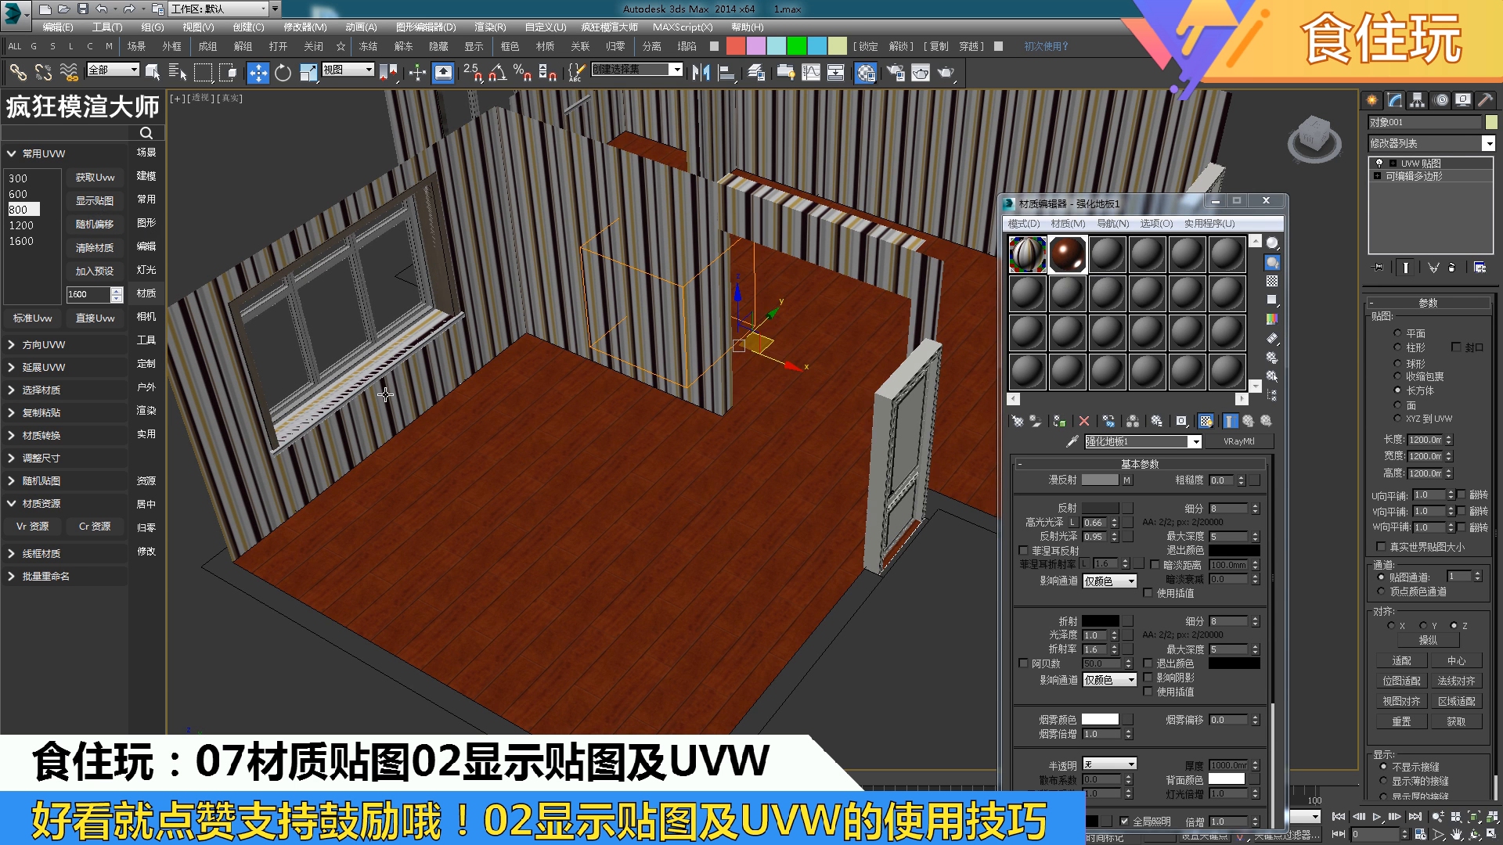
Task: Click the Pin Stack icon
Action: [x=1379, y=268]
